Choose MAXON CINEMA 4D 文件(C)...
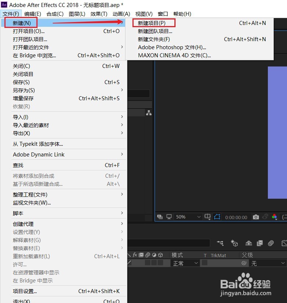 coord(200,55)
